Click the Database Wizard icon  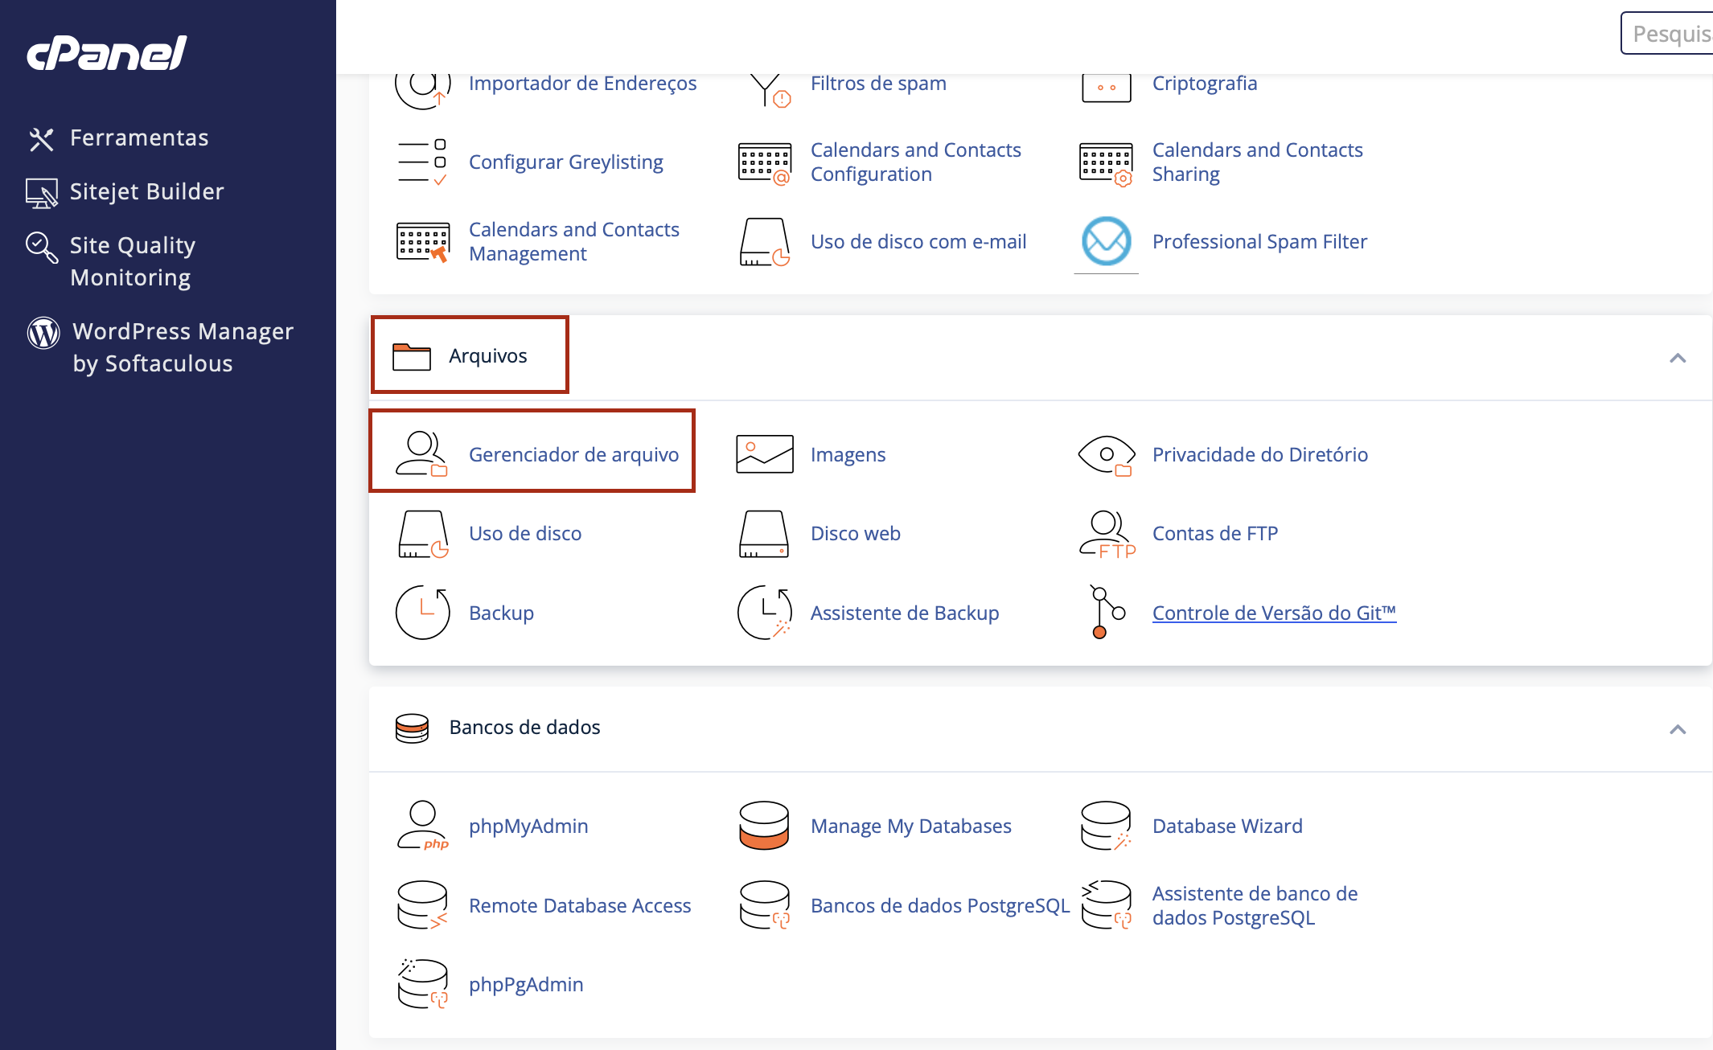click(1107, 826)
